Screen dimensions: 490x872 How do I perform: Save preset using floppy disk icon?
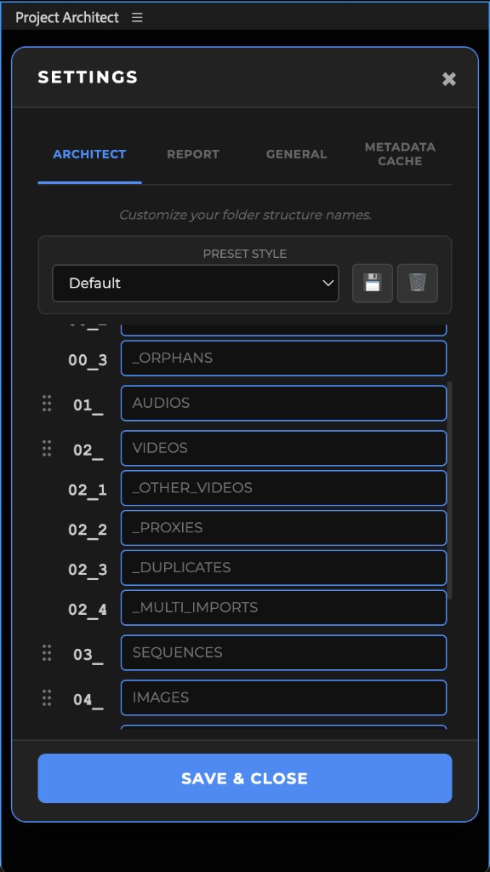[x=373, y=283]
